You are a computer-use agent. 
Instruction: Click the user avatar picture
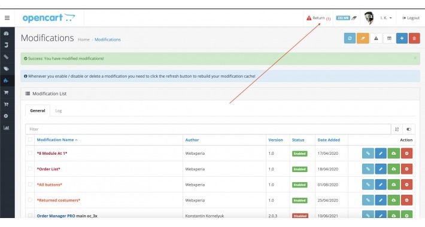369,18
